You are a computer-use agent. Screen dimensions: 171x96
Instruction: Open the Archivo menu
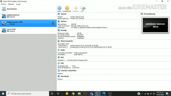[x=3, y=4]
